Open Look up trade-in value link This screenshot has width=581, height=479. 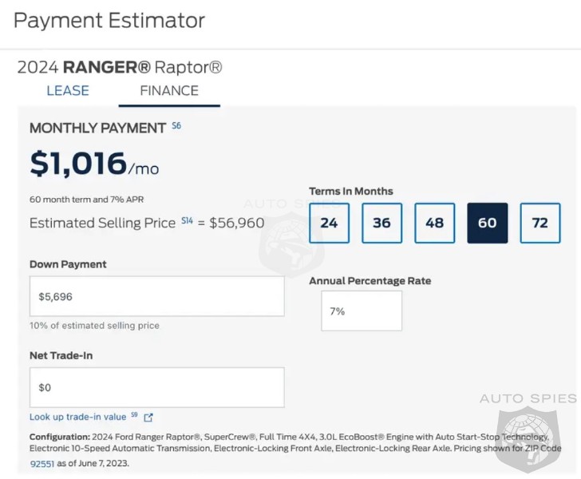tap(78, 417)
